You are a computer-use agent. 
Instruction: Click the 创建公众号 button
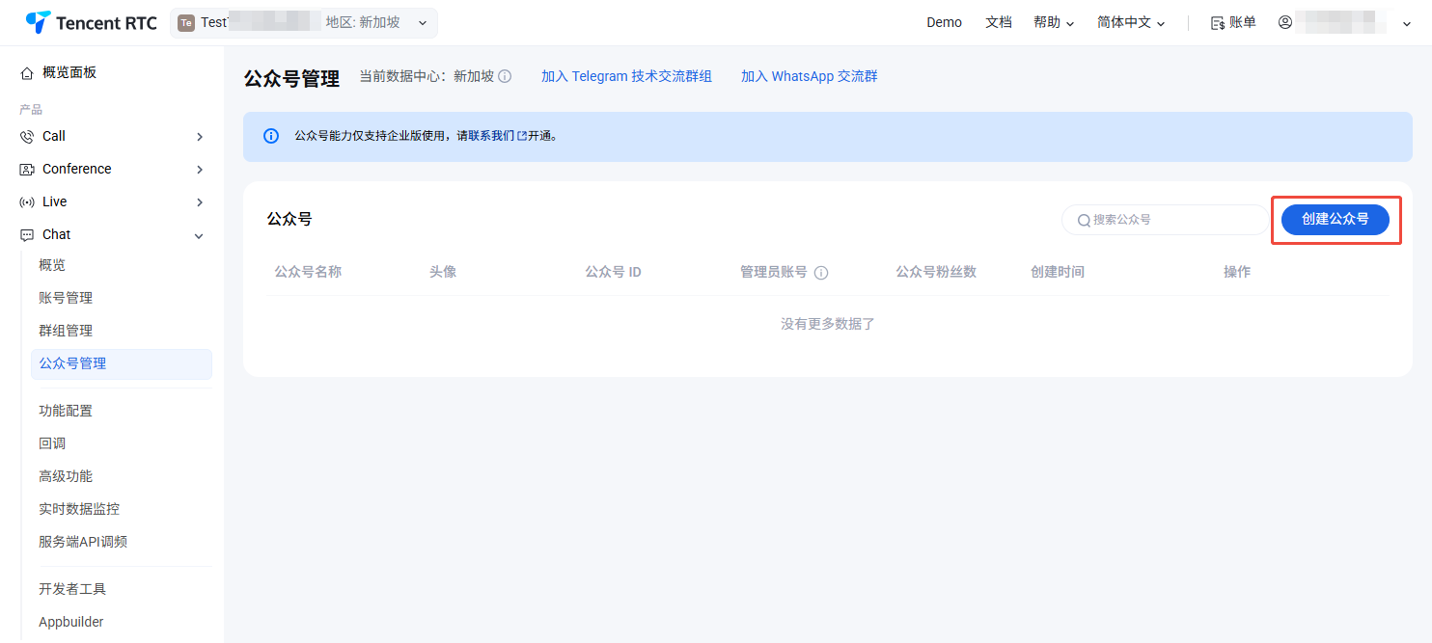click(x=1336, y=219)
